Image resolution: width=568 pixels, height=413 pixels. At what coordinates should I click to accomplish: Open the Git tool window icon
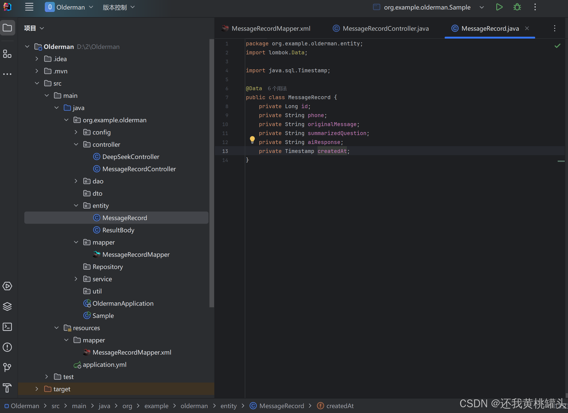pyautogui.click(x=7, y=367)
